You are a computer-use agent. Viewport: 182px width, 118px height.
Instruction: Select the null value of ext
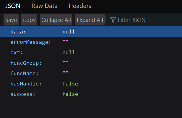[69, 53]
